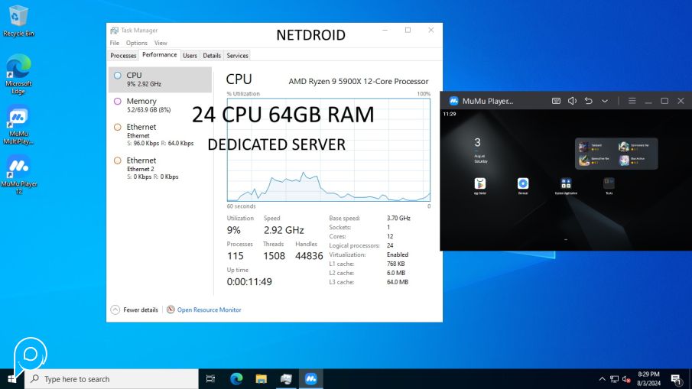Expand the MuMu toolbar dropdown chevron

[605, 101]
